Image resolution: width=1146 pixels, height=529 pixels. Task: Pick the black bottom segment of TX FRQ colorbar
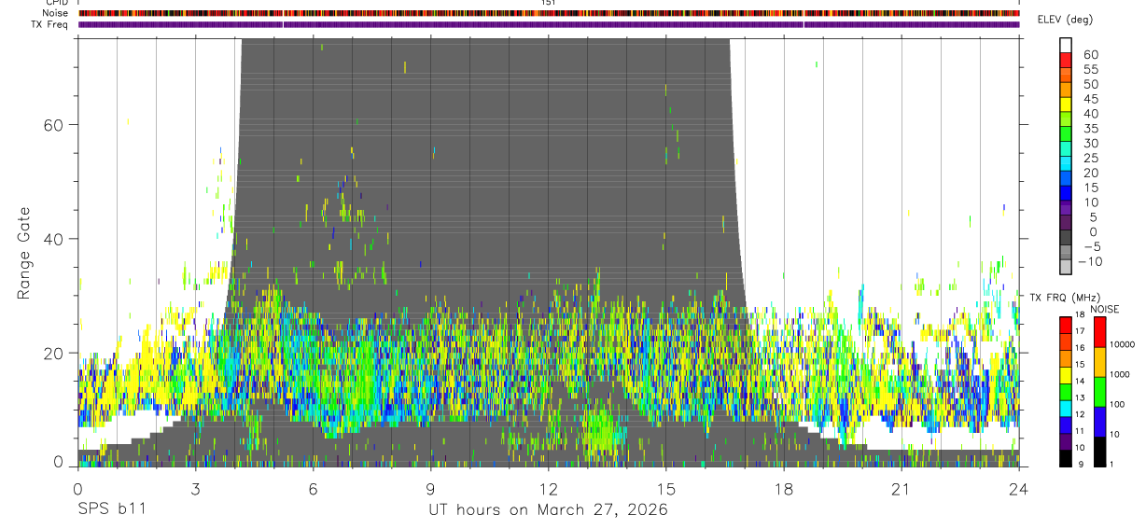1066,459
